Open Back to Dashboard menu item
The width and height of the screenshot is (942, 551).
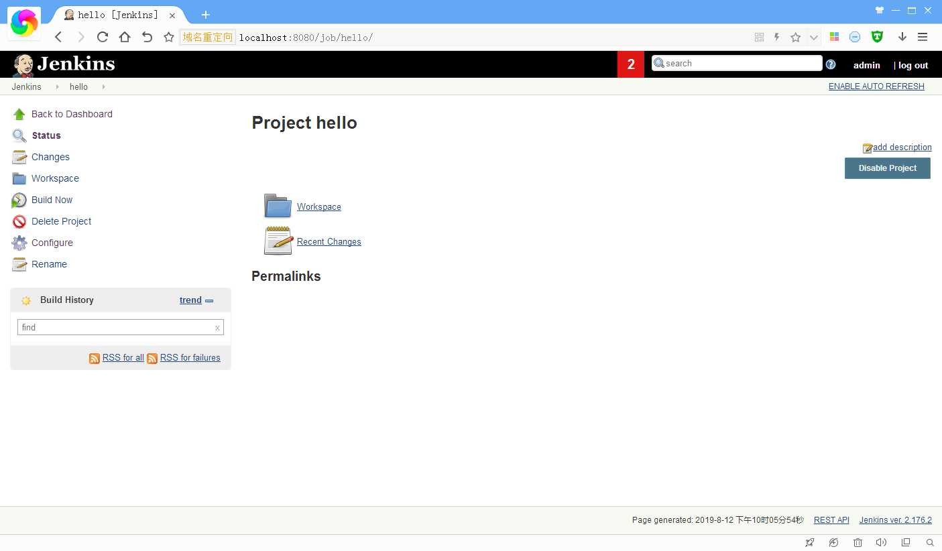point(72,114)
